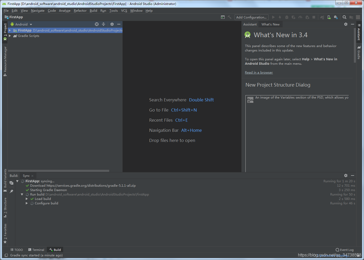Switch to the What's New tab
Image resolution: width=364 pixels, height=260 pixels.
click(270, 24)
